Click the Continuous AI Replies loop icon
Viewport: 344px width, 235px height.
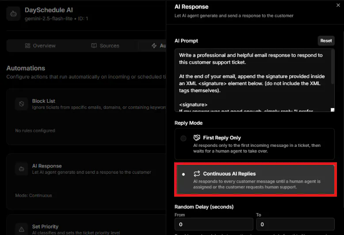197,174
